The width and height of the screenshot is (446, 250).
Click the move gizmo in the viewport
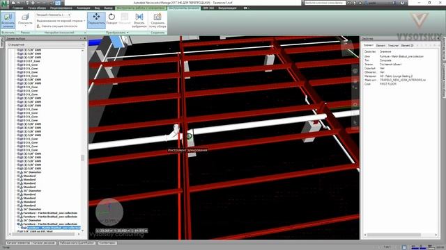(x=189, y=136)
